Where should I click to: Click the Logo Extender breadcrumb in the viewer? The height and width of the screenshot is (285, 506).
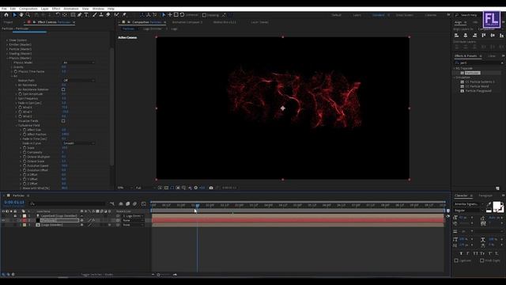point(153,28)
